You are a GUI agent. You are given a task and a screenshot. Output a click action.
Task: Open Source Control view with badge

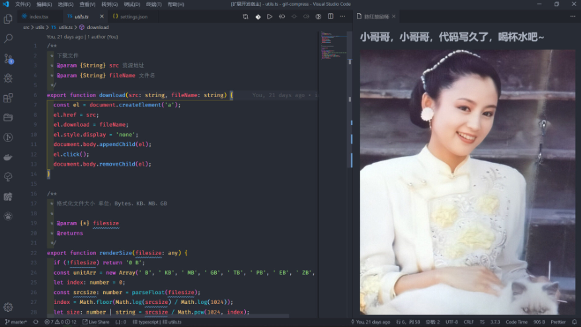pos(8,59)
